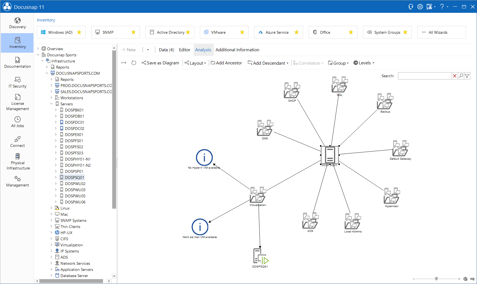This screenshot has width=477, height=284.
Task: Switch to the Editor tab
Action: point(185,50)
